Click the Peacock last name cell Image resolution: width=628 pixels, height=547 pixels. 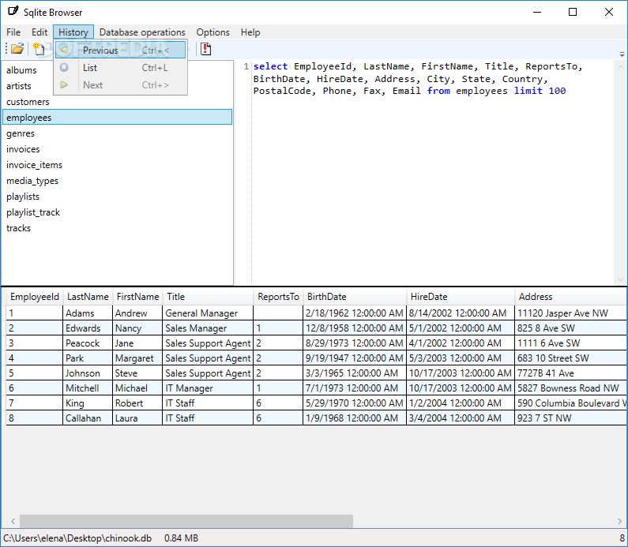[88, 343]
